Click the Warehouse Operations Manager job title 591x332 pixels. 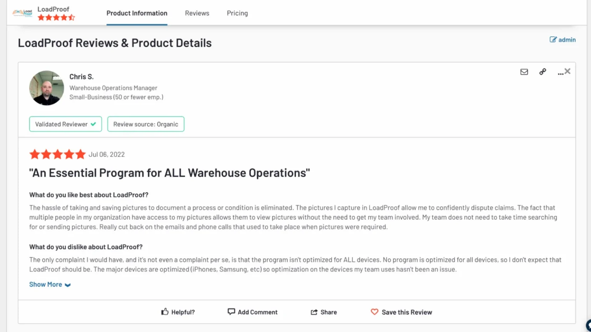[x=113, y=88]
